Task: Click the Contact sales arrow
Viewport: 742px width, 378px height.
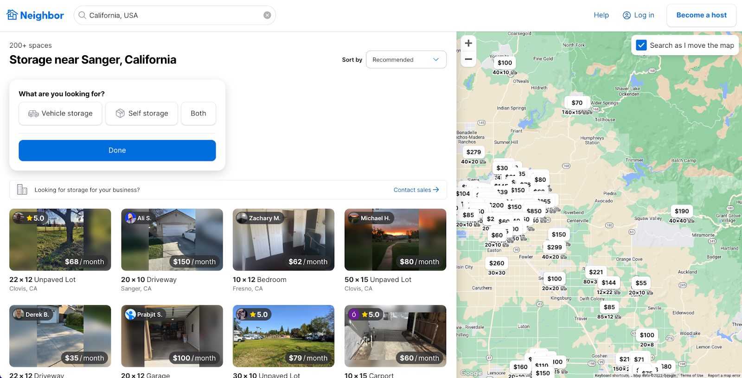Action: [436, 190]
